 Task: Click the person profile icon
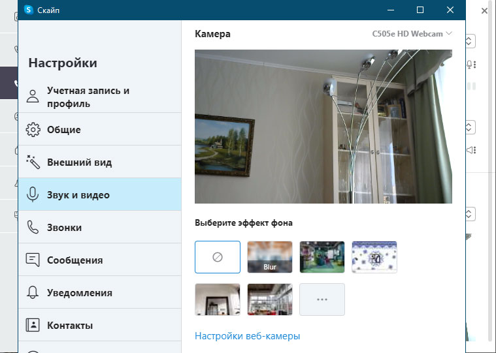pos(33,97)
